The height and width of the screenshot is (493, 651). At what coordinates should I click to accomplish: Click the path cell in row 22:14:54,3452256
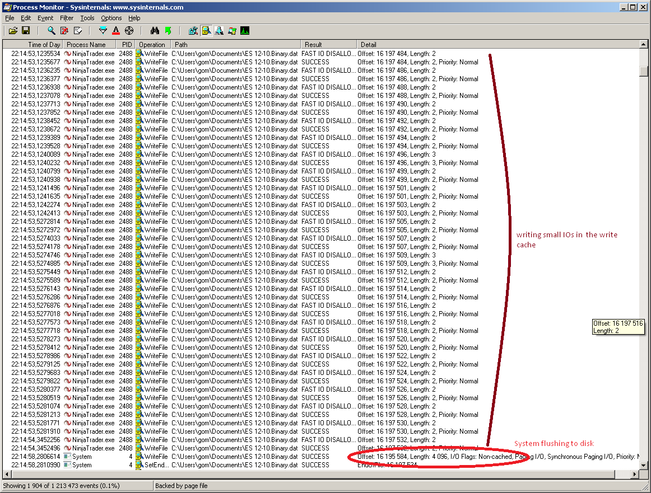point(235,439)
